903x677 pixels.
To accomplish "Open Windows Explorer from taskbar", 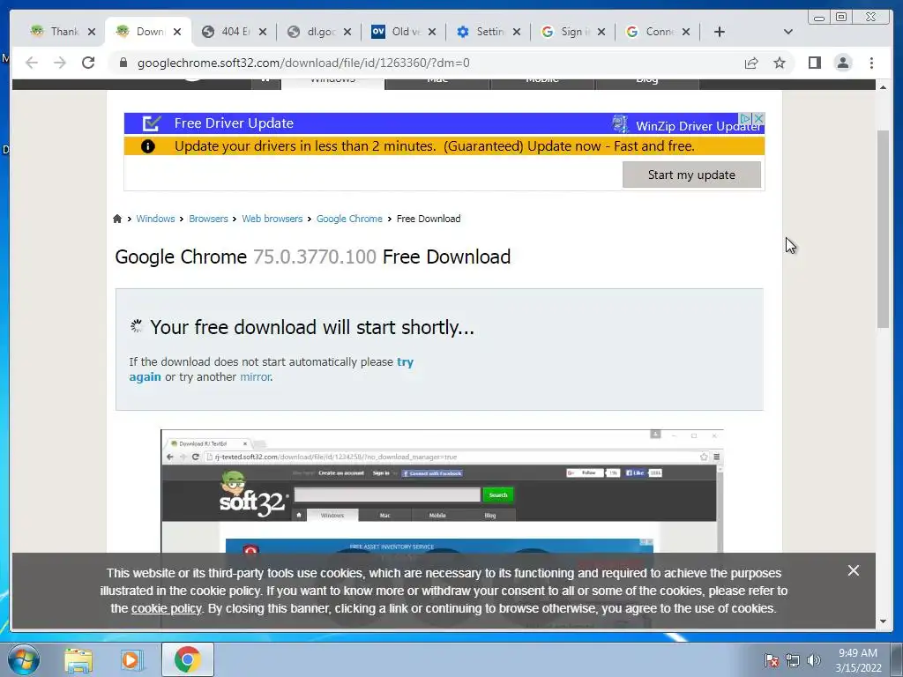I will tap(78, 659).
